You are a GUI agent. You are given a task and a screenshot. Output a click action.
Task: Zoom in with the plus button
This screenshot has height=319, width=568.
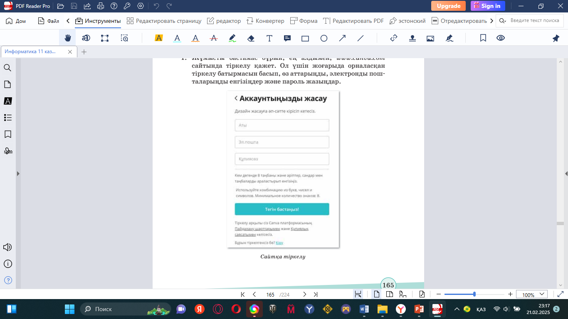coord(510,294)
